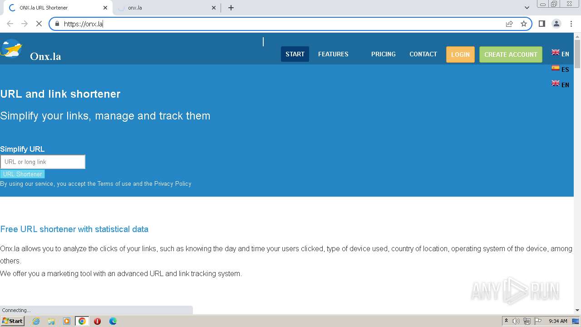Bookmark this tab with the star icon
The width and height of the screenshot is (581, 327).
click(524, 24)
